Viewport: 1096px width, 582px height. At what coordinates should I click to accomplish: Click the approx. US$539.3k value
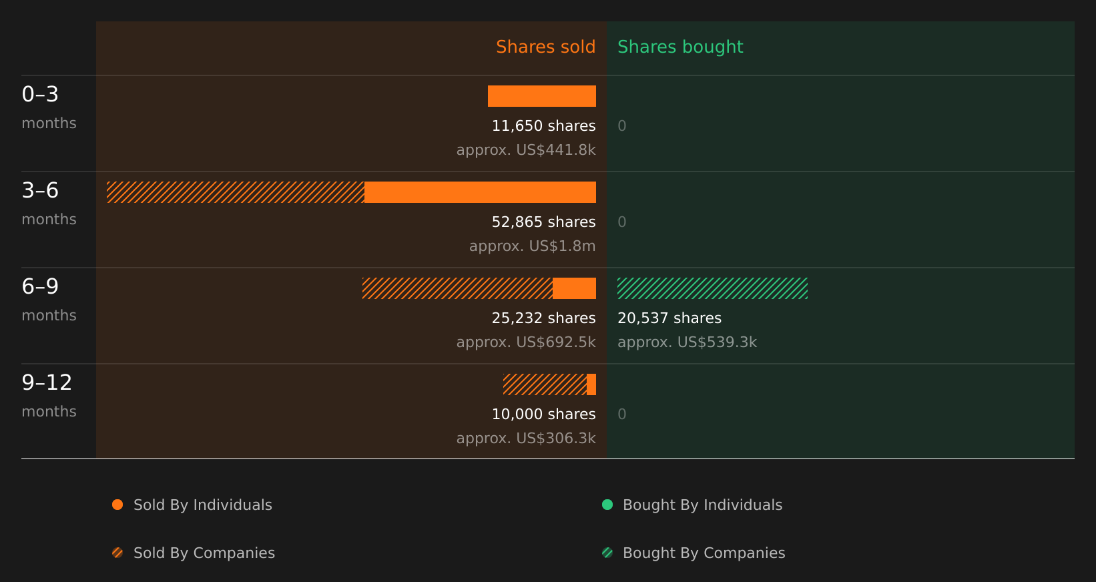tap(687, 342)
